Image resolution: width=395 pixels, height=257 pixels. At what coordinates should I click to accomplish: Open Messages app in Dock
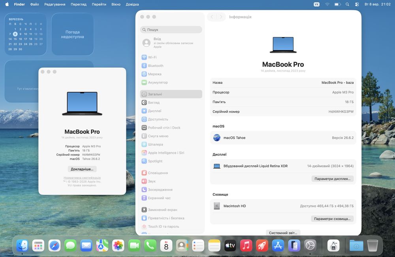coord(70,246)
